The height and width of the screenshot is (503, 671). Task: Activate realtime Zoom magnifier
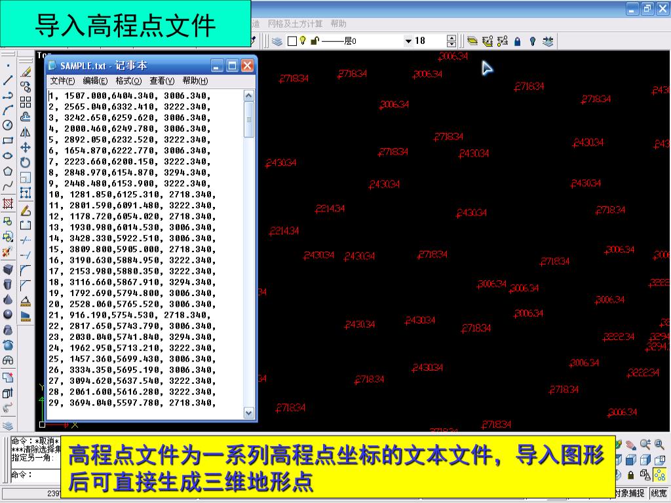point(645,445)
